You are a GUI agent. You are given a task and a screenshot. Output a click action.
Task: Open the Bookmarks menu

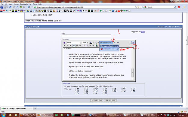pyautogui.click(x=24, y=4)
